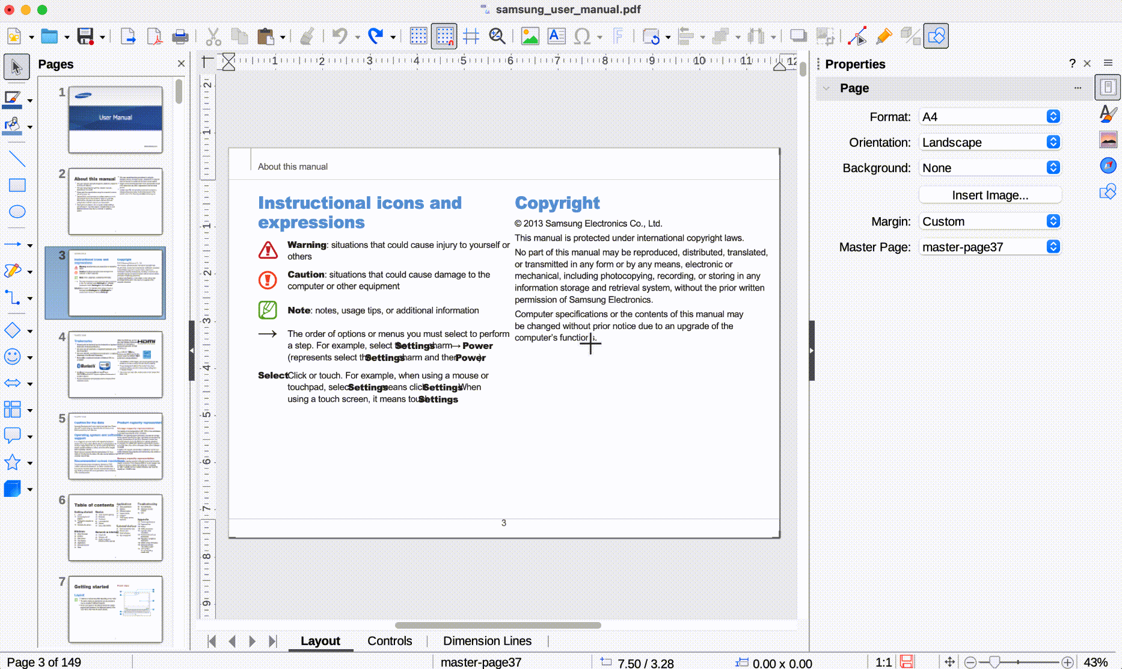The width and height of the screenshot is (1122, 669).
Task: Click the paste clipboard icon
Action: pos(265,37)
